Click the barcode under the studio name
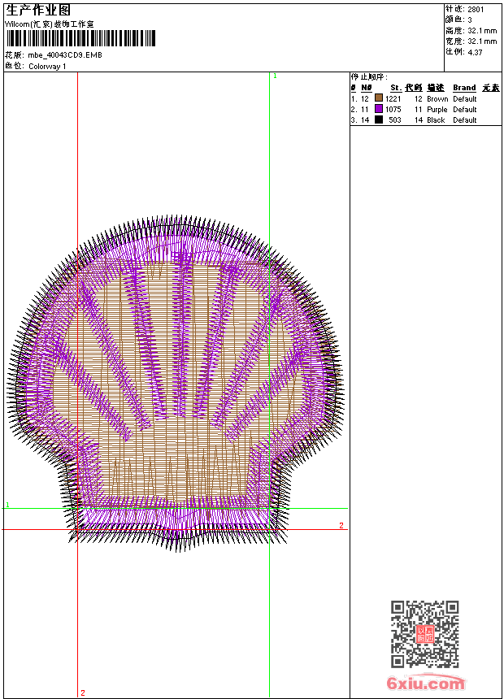The image size is (504, 699). 80,39
